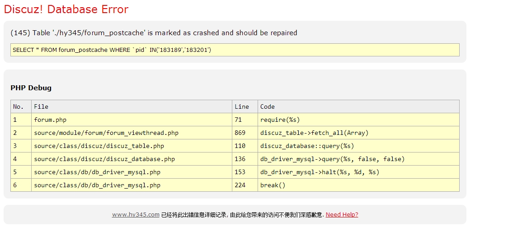Screen dimensions: 508x231
Task: Click the Need Help? link
Action: coord(342,214)
